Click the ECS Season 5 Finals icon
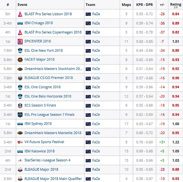183x182 pixels. (20, 106)
